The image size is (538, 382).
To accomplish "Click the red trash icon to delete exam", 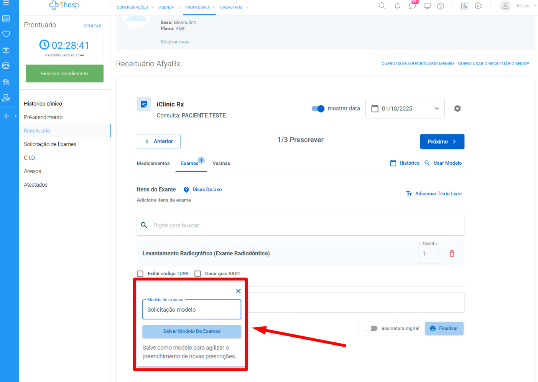I will pos(452,253).
